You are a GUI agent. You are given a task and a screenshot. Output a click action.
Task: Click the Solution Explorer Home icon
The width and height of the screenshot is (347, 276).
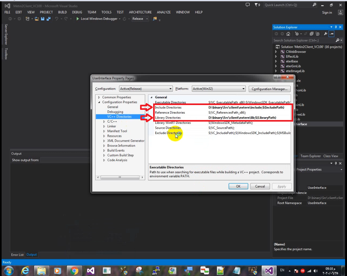pos(288,34)
